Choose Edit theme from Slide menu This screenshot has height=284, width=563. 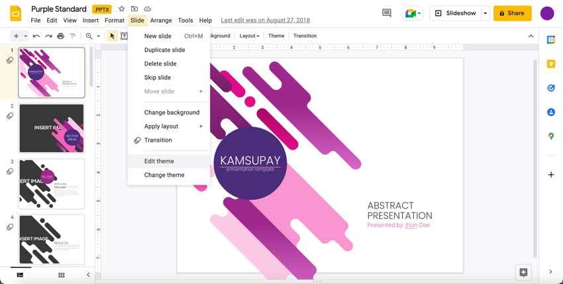(x=159, y=161)
